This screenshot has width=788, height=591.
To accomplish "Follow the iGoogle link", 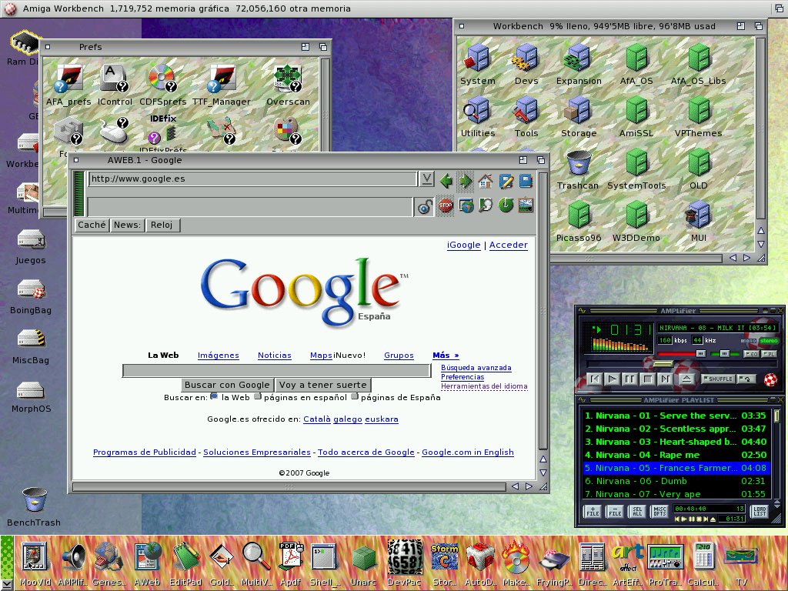I will click(463, 245).
